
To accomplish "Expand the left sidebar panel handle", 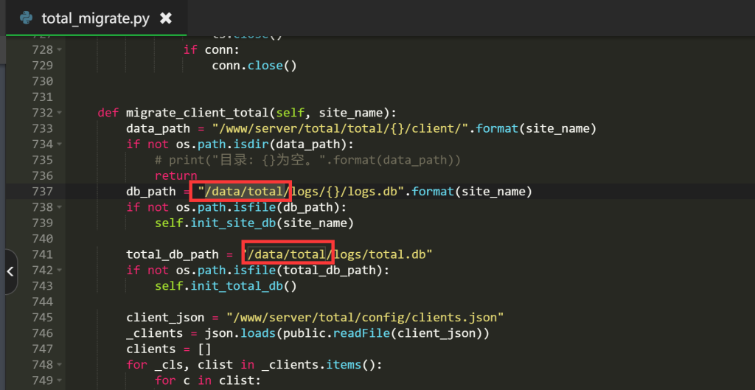I will click(x=10, y=271).
